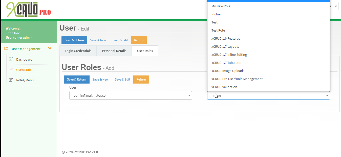Image resolution: width=341 pixels, height=157 pixels.
Task: Choose the 'Test' role option
Action: click(268, 22)
